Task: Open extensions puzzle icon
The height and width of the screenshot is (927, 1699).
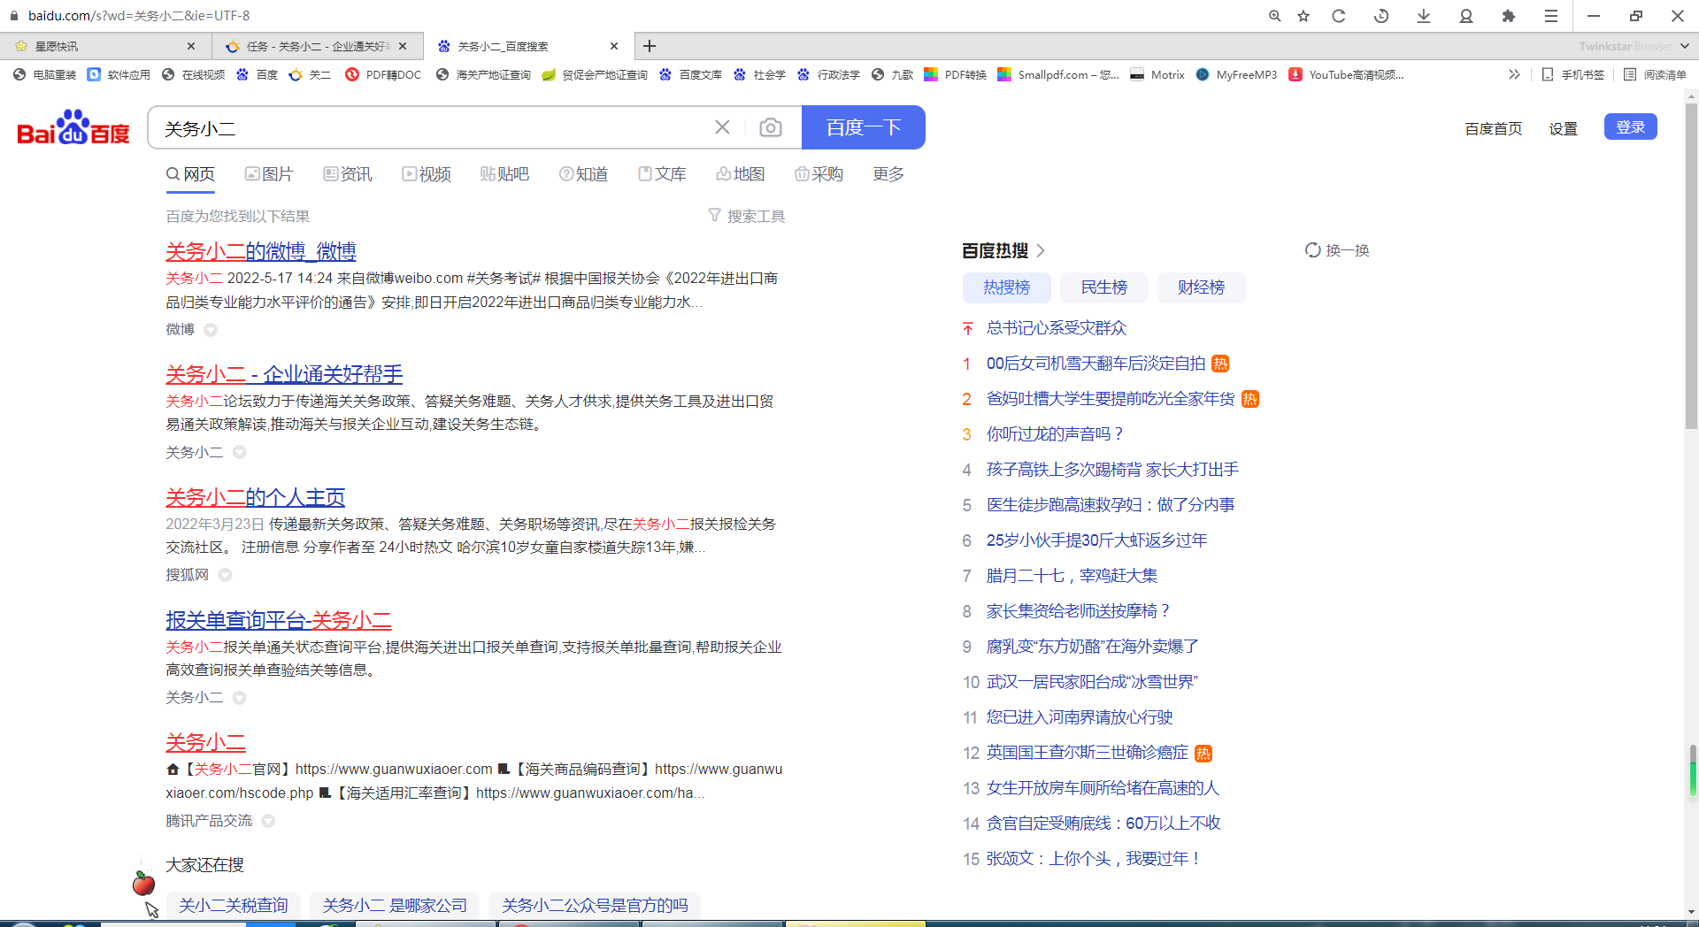Action: [1509, 16]
